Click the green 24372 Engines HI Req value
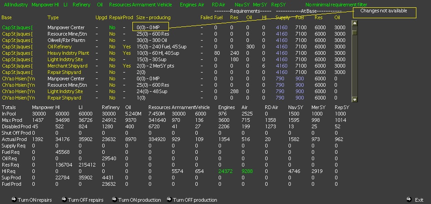 226,171
